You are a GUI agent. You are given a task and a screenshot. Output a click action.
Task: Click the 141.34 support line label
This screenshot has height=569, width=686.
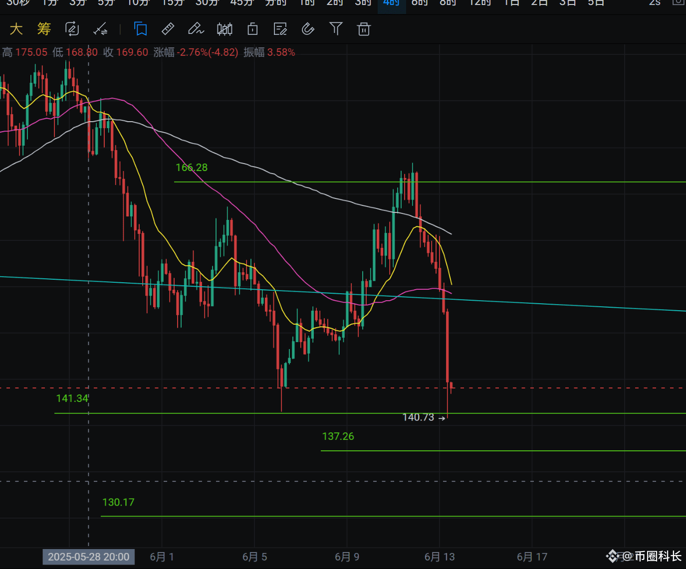point(72,398)
